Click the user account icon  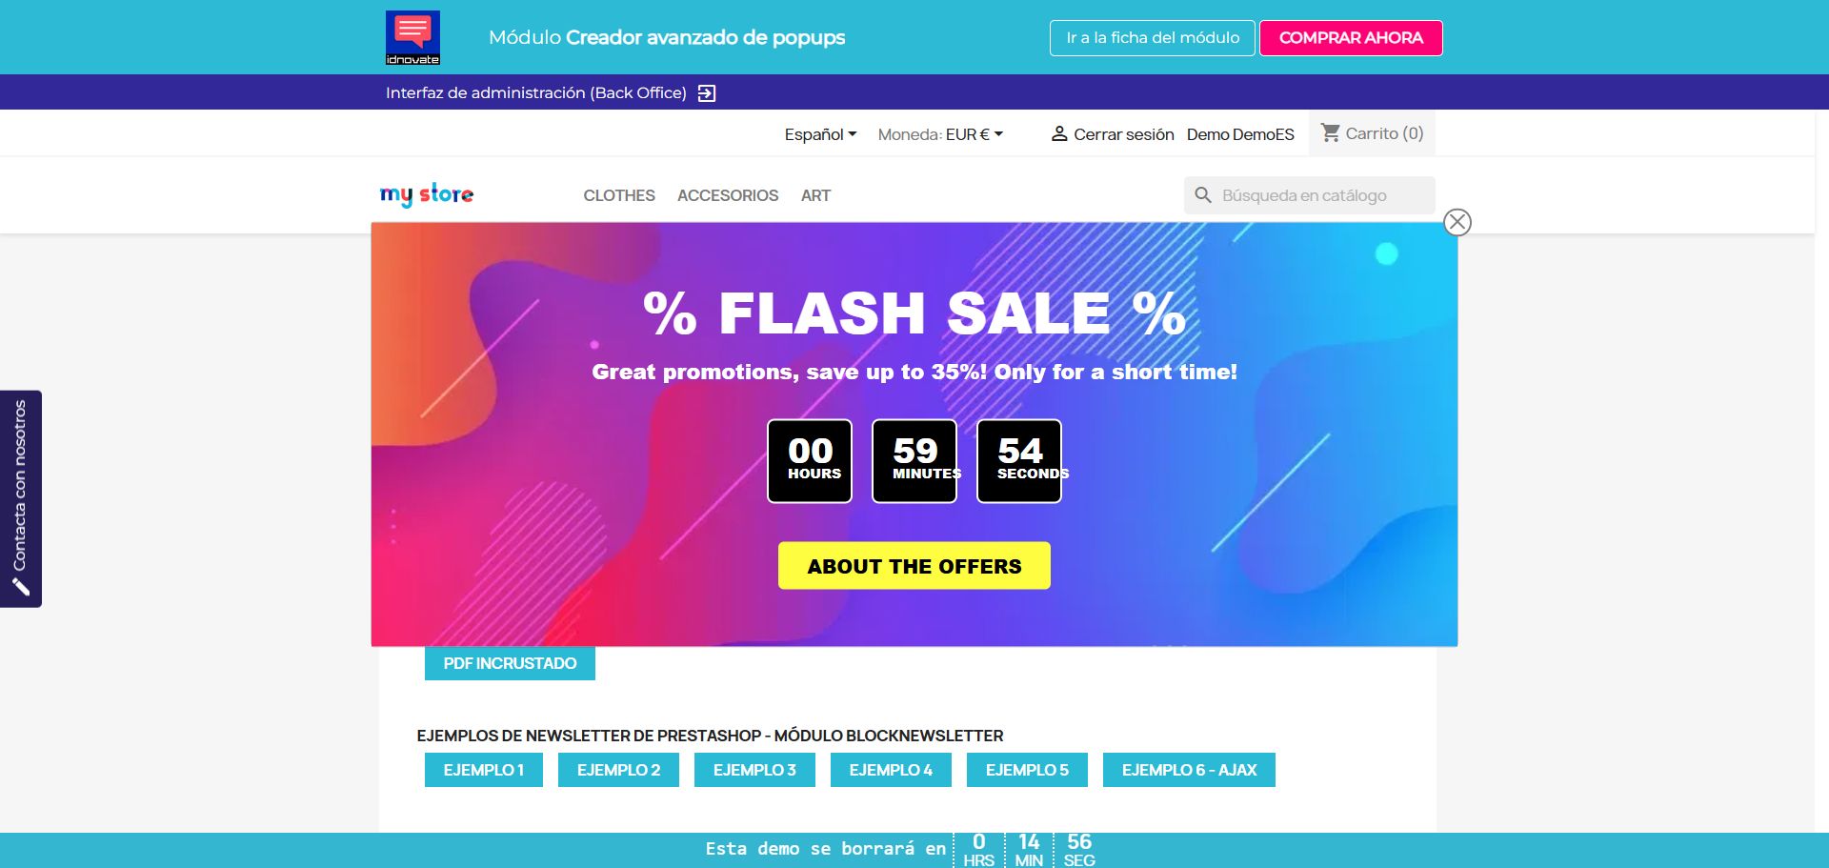tap(1058, 134)
